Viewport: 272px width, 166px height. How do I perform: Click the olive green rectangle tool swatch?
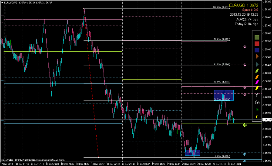coord(257,37)
